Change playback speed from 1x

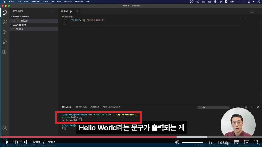coord(211,142)
